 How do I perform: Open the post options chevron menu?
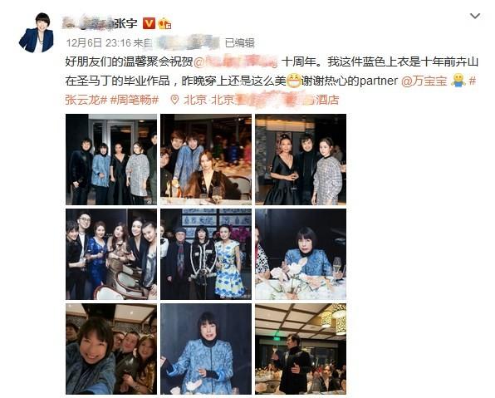tap(475, 16)
